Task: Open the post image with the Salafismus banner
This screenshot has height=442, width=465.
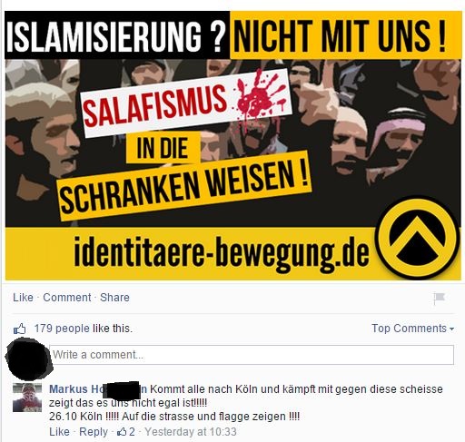Action: click(x=233, y=145)
